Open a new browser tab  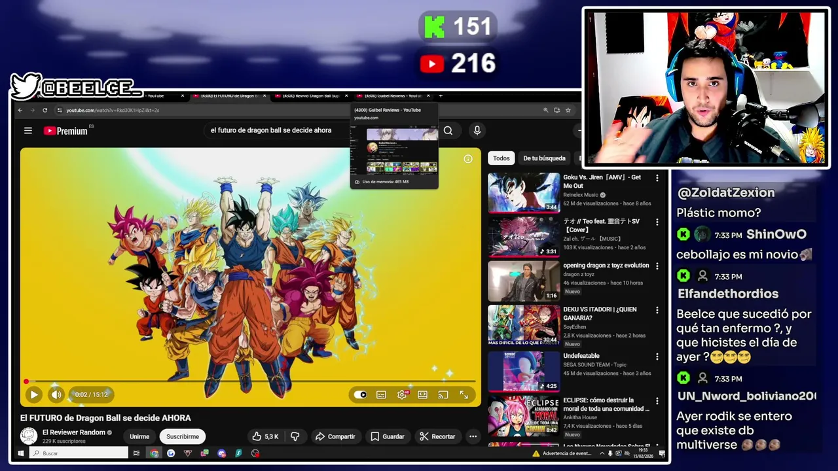[441, 96]
